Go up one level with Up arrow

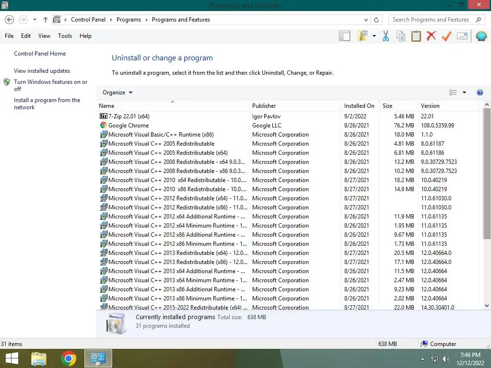[x=46, y=20]
